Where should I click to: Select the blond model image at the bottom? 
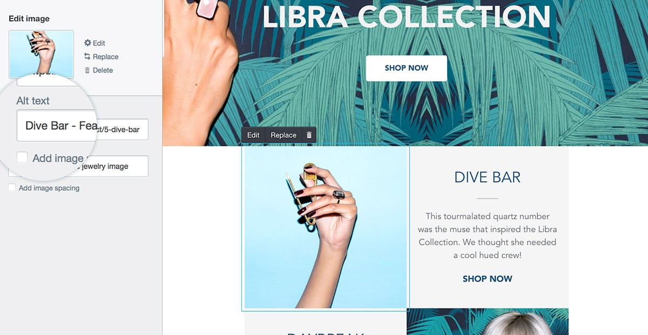[x=488, y=321]
